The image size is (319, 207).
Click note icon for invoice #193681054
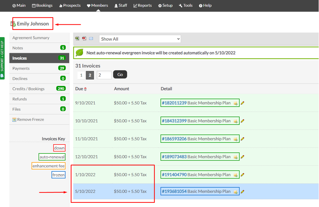click(236, 192)
